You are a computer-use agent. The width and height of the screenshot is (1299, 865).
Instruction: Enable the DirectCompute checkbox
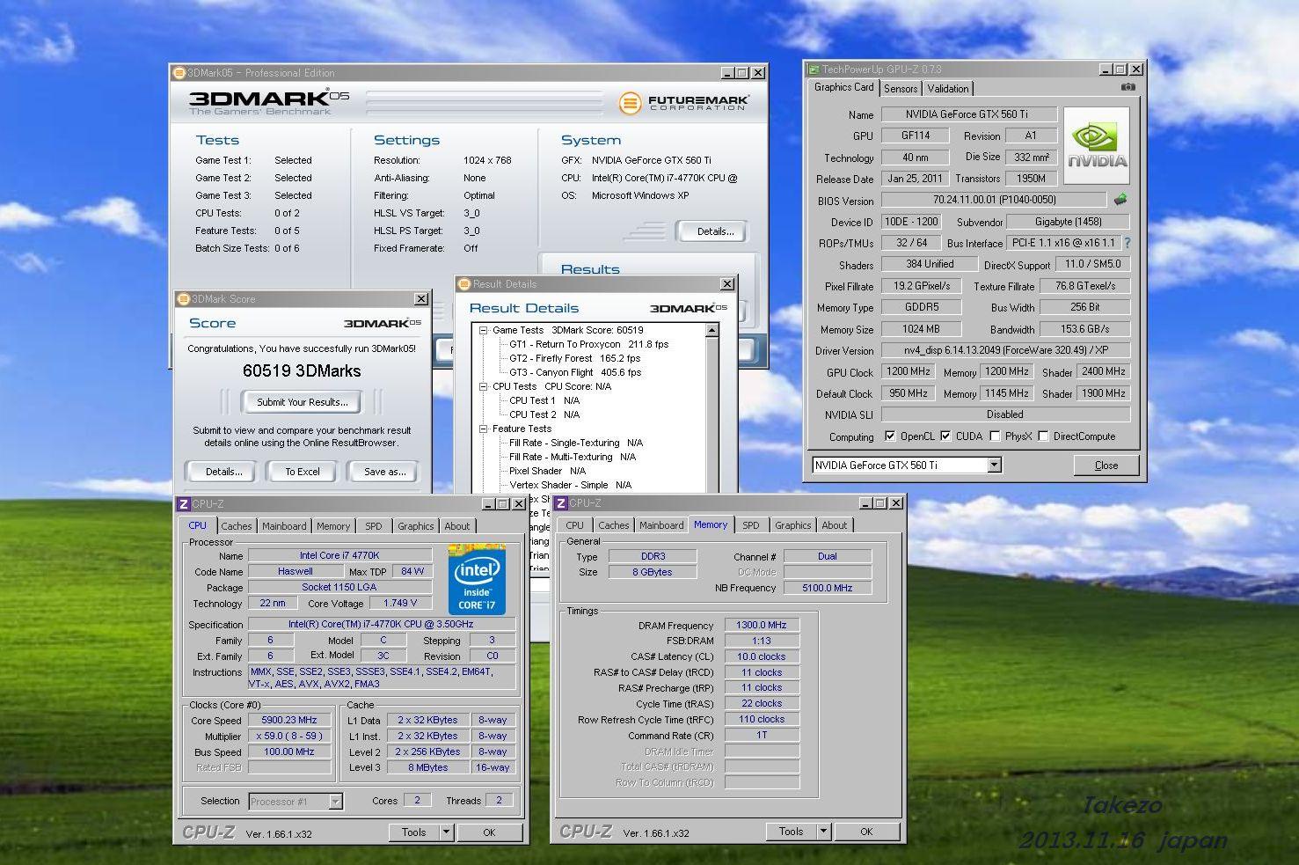(1043, 436)
